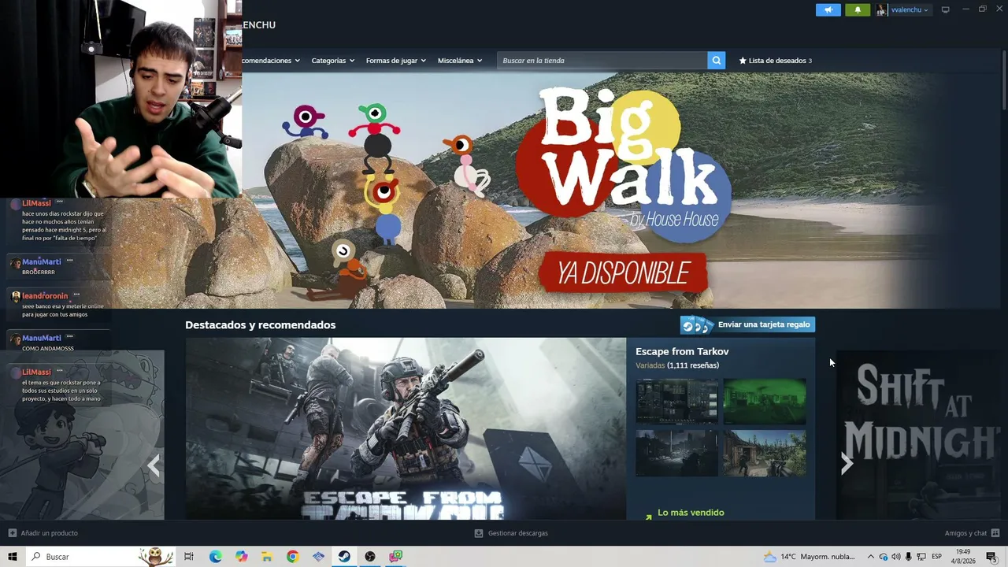
Task: Click Enviar una tarjeta regalo button
Action: (x=747, y=324)
